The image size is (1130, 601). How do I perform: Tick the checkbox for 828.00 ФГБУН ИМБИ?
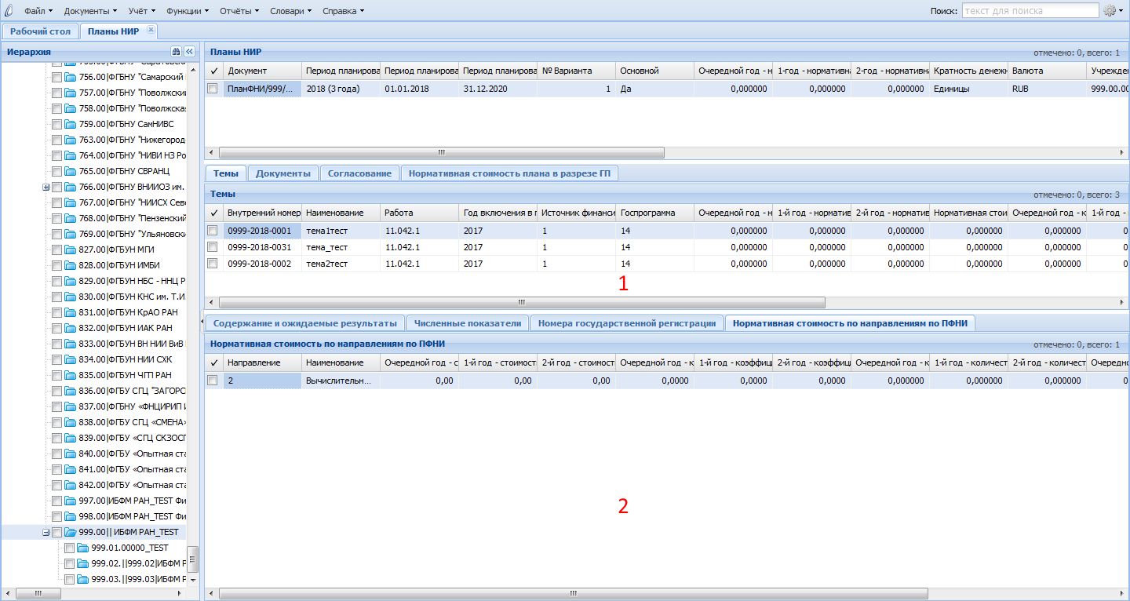pyautogui.click(x=56, y=265)
